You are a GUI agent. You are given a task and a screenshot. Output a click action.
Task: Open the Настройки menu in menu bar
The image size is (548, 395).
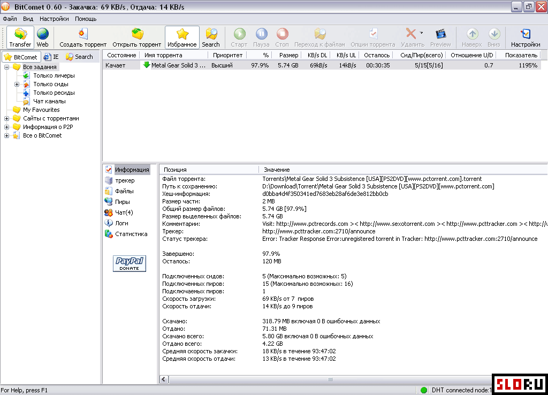54,19
